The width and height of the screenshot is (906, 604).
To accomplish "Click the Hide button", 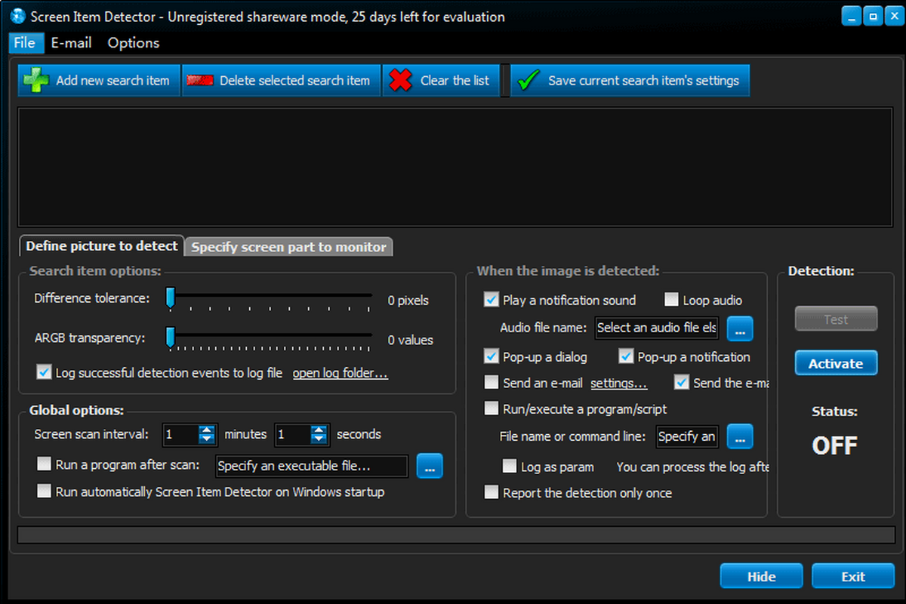I will point(761,576).
